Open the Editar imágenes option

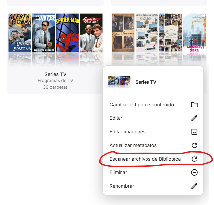[x=127, y=132]
